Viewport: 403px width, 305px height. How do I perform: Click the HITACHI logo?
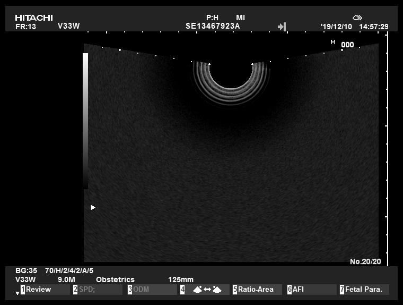(x=34, y=18)
